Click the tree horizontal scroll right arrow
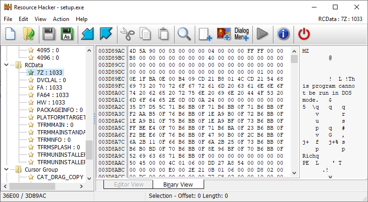368x202 pixels. (x=81, y=186)
